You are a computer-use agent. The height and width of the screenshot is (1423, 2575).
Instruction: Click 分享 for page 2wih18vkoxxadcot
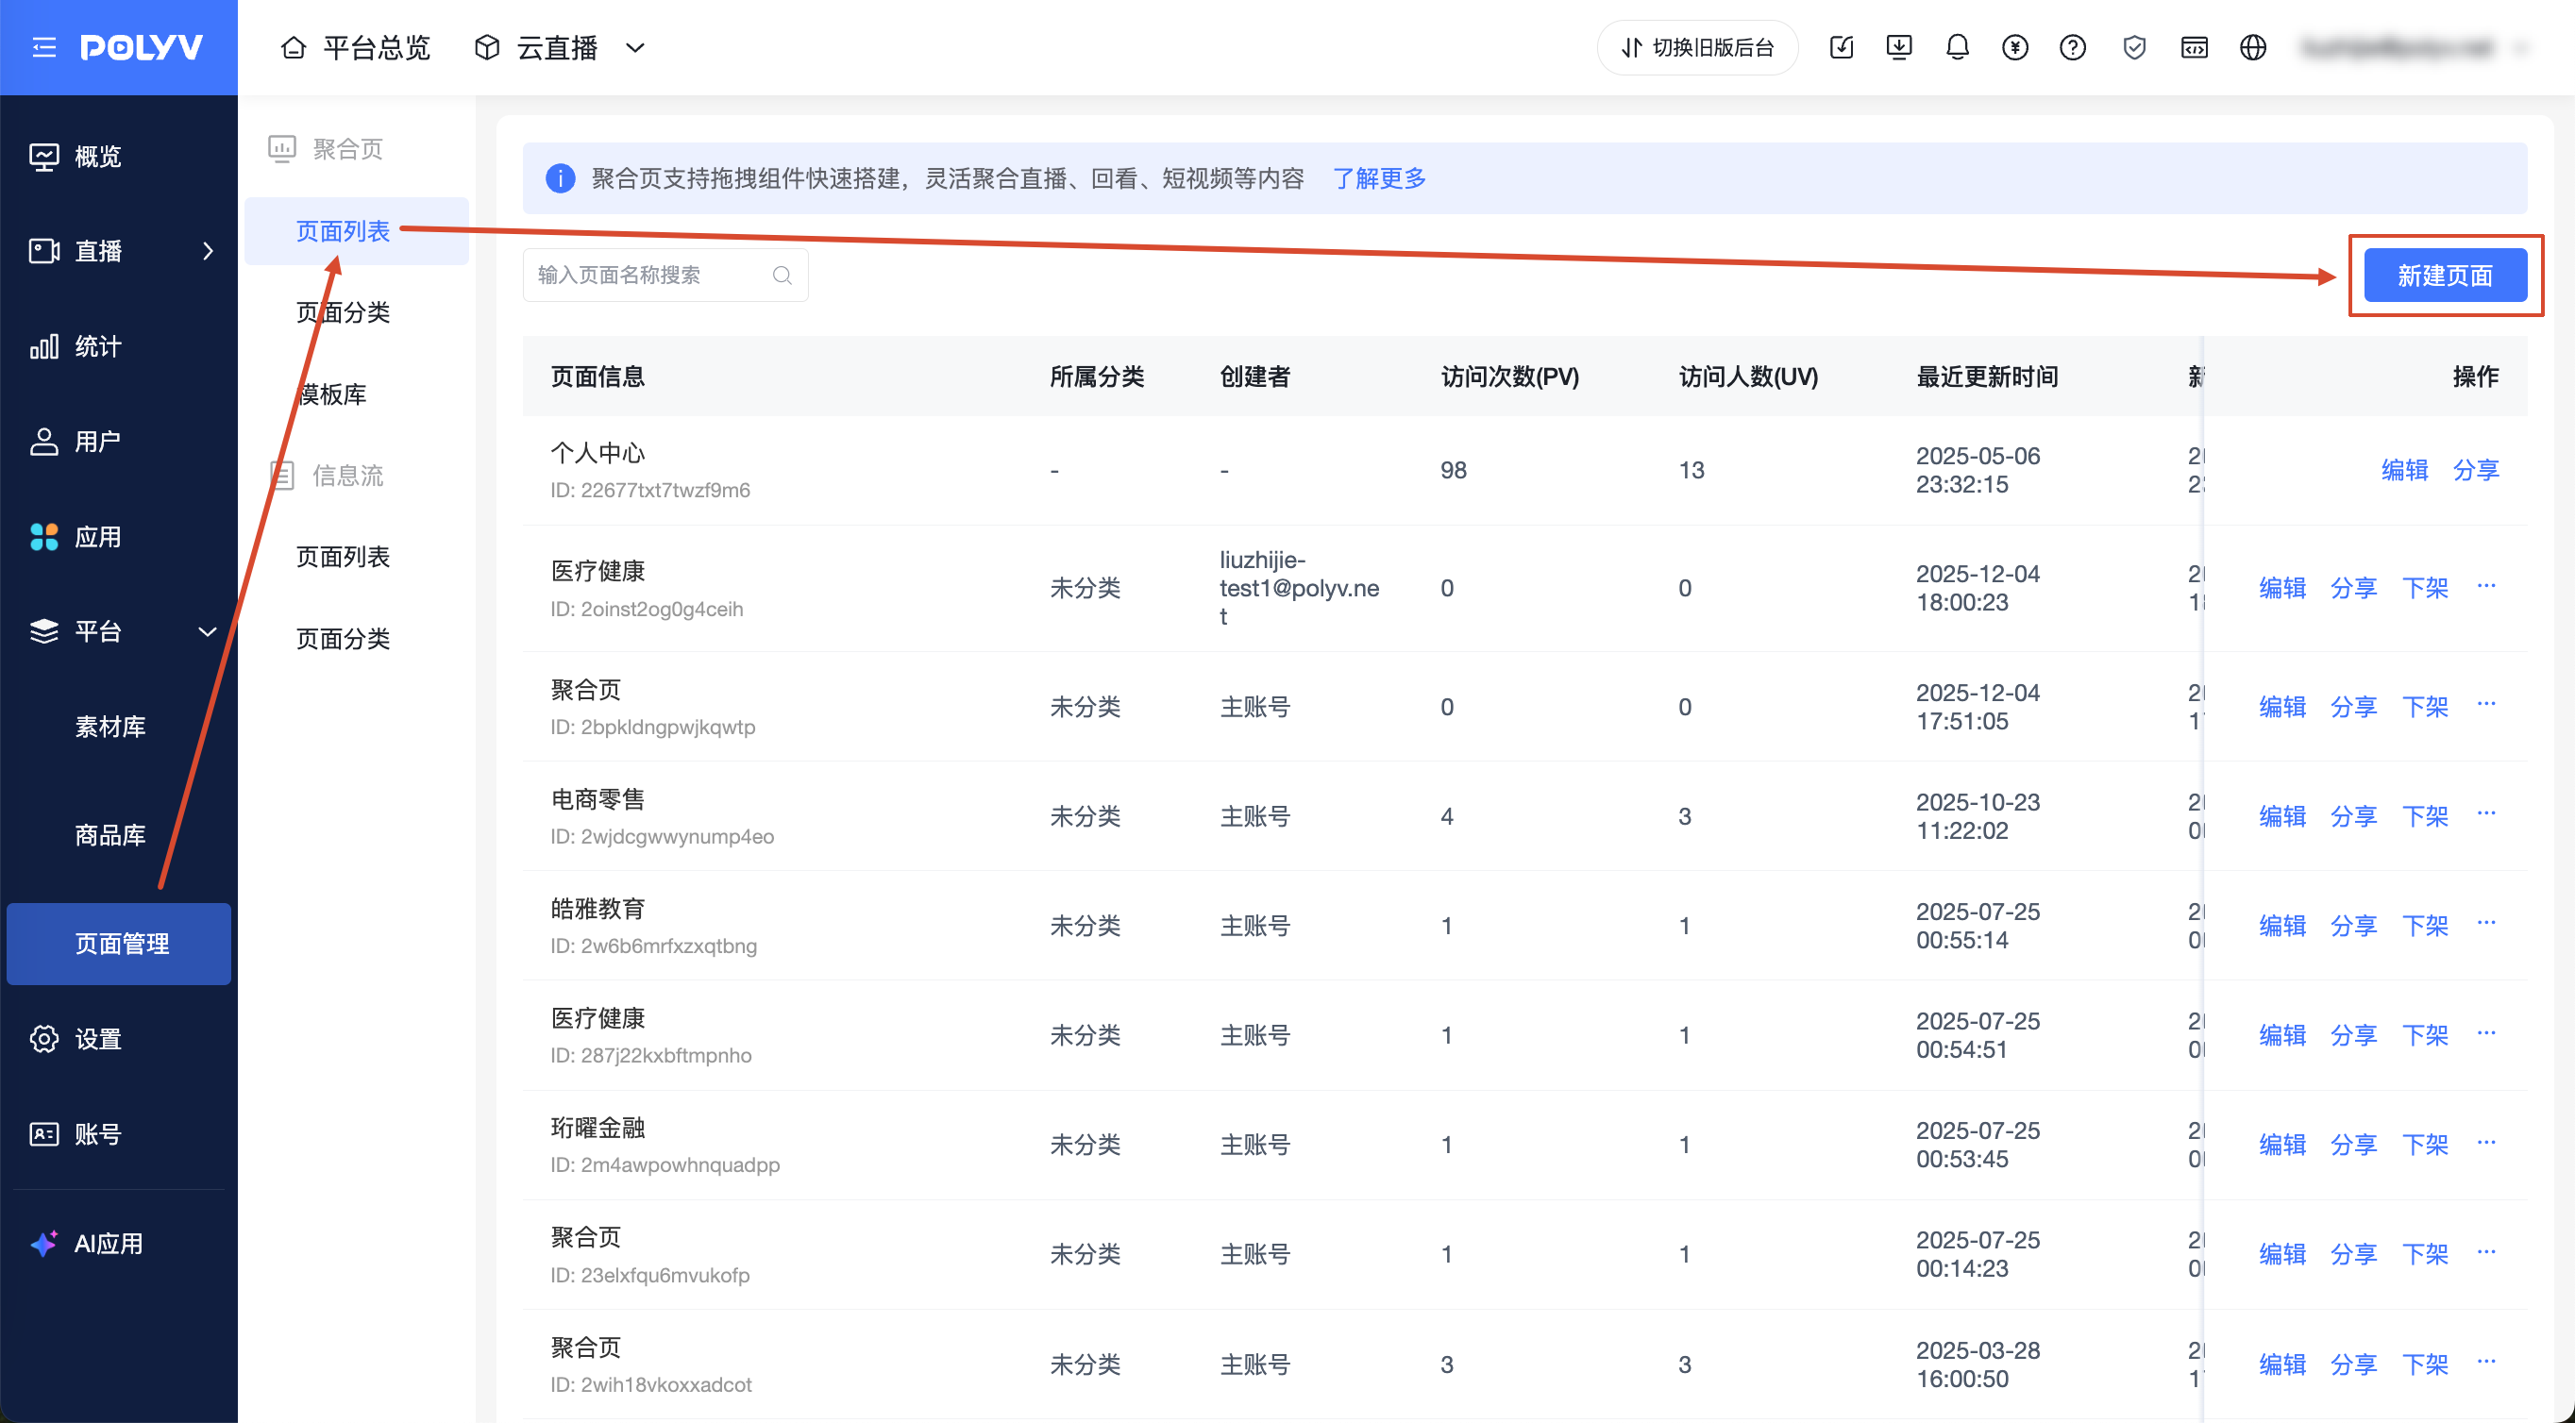point(2354,1365)
